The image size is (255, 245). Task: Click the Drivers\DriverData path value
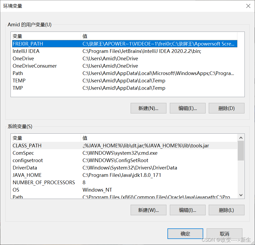click(x=130, y=168)
